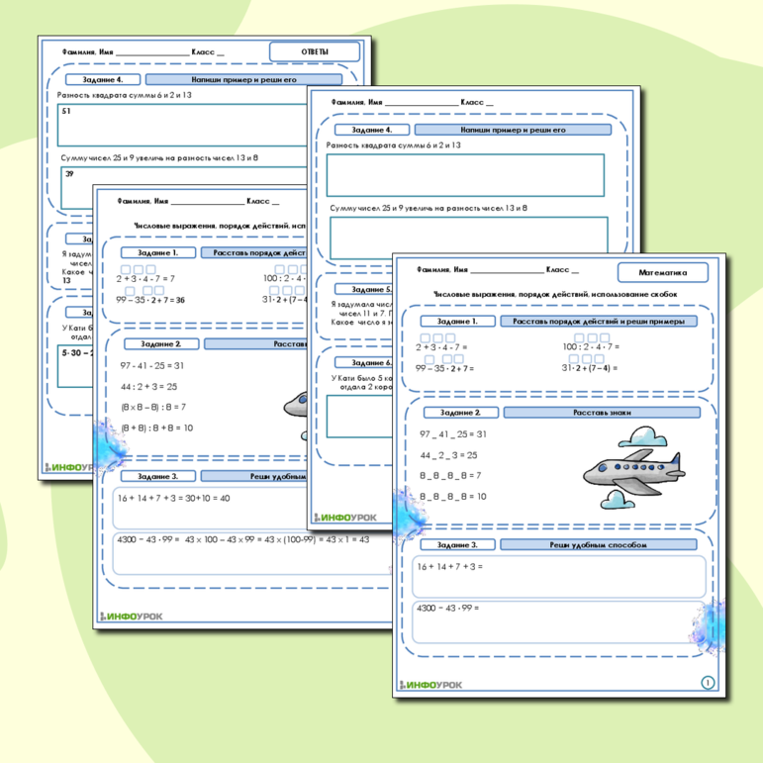Select the ОТВЕТЫ header box
Image resolution: width=763 pixels, height=763 pixels.
315,51
